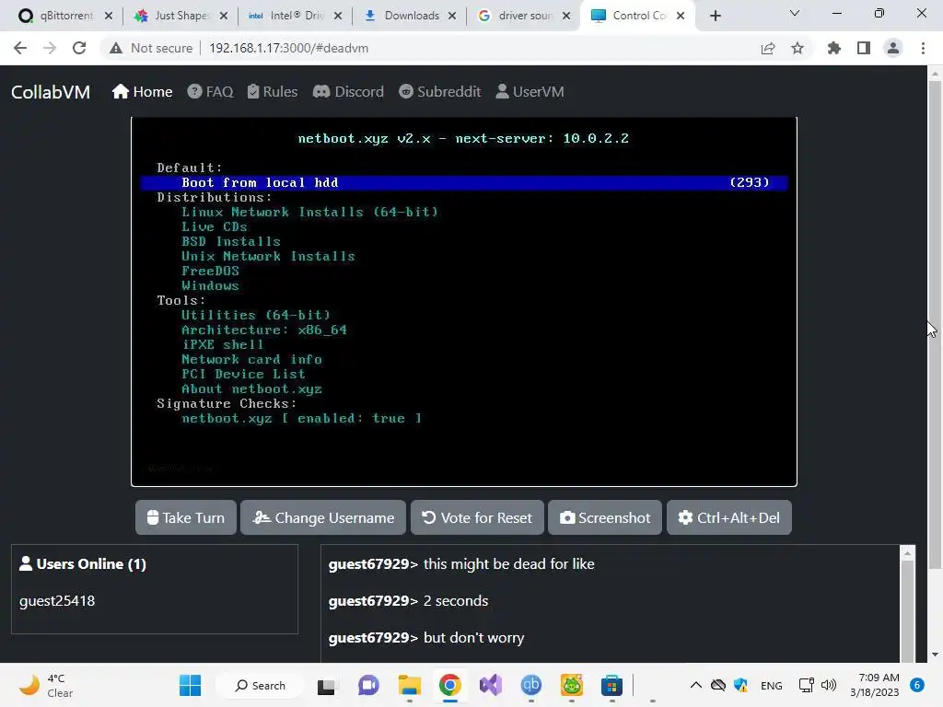Open the tab search chevron

[x=795, y=14]
